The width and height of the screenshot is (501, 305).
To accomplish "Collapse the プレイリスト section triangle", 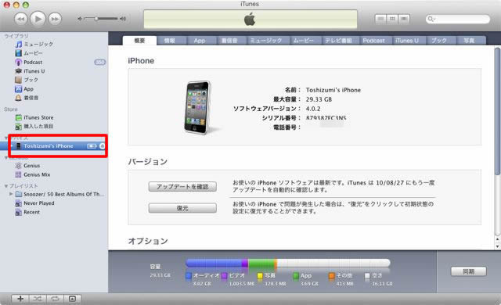I will [6, 186].
